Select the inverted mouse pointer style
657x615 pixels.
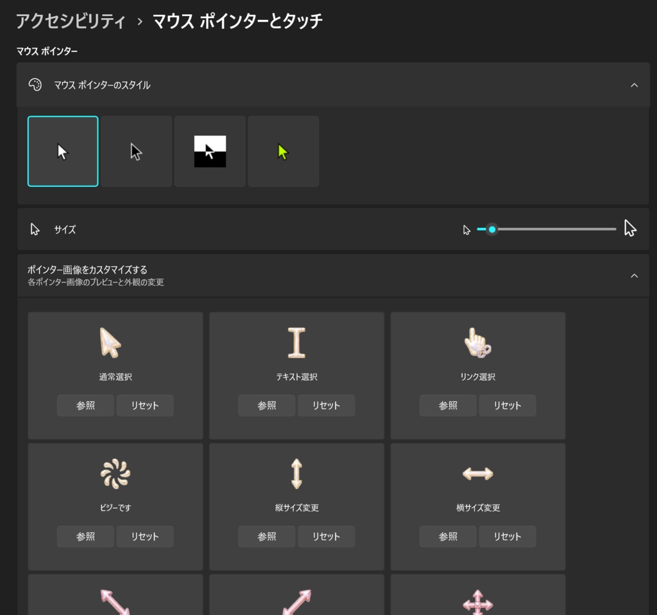pos(210,152)
